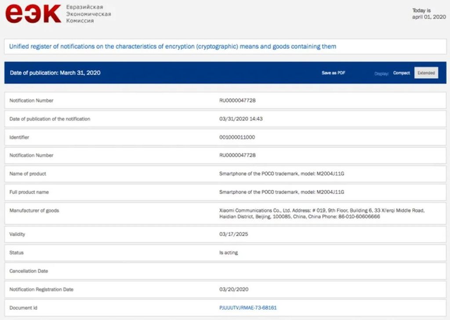Click the 'Date of publication: March 31, 2020' header
The height and width of the screenshot is (320, 450).
(x=55, y=73)
